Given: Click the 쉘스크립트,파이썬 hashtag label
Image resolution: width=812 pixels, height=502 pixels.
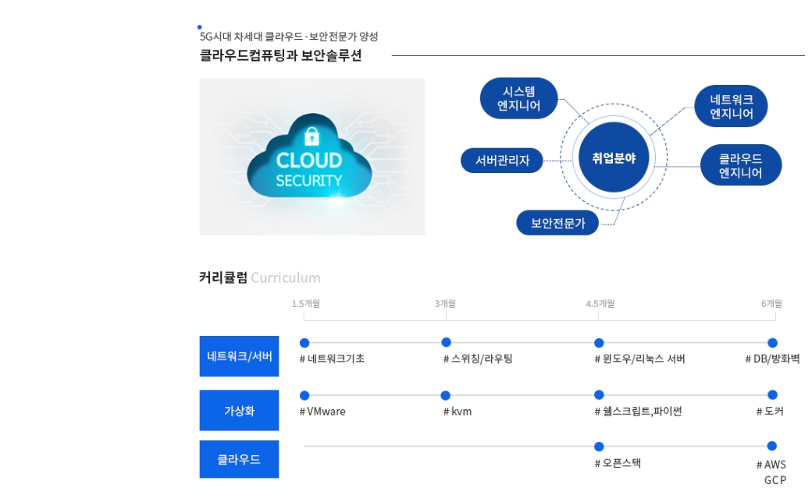Looking at the screenshot, I should [x=638, y=412].
